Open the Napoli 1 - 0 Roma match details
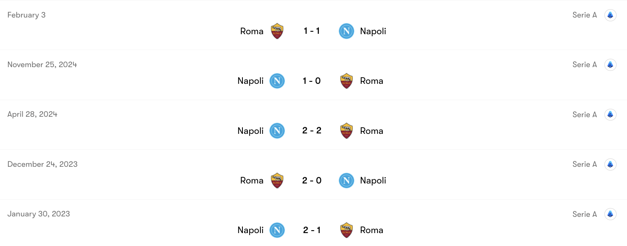Viewport: 627px width, 246px height. tap(312, 81)
